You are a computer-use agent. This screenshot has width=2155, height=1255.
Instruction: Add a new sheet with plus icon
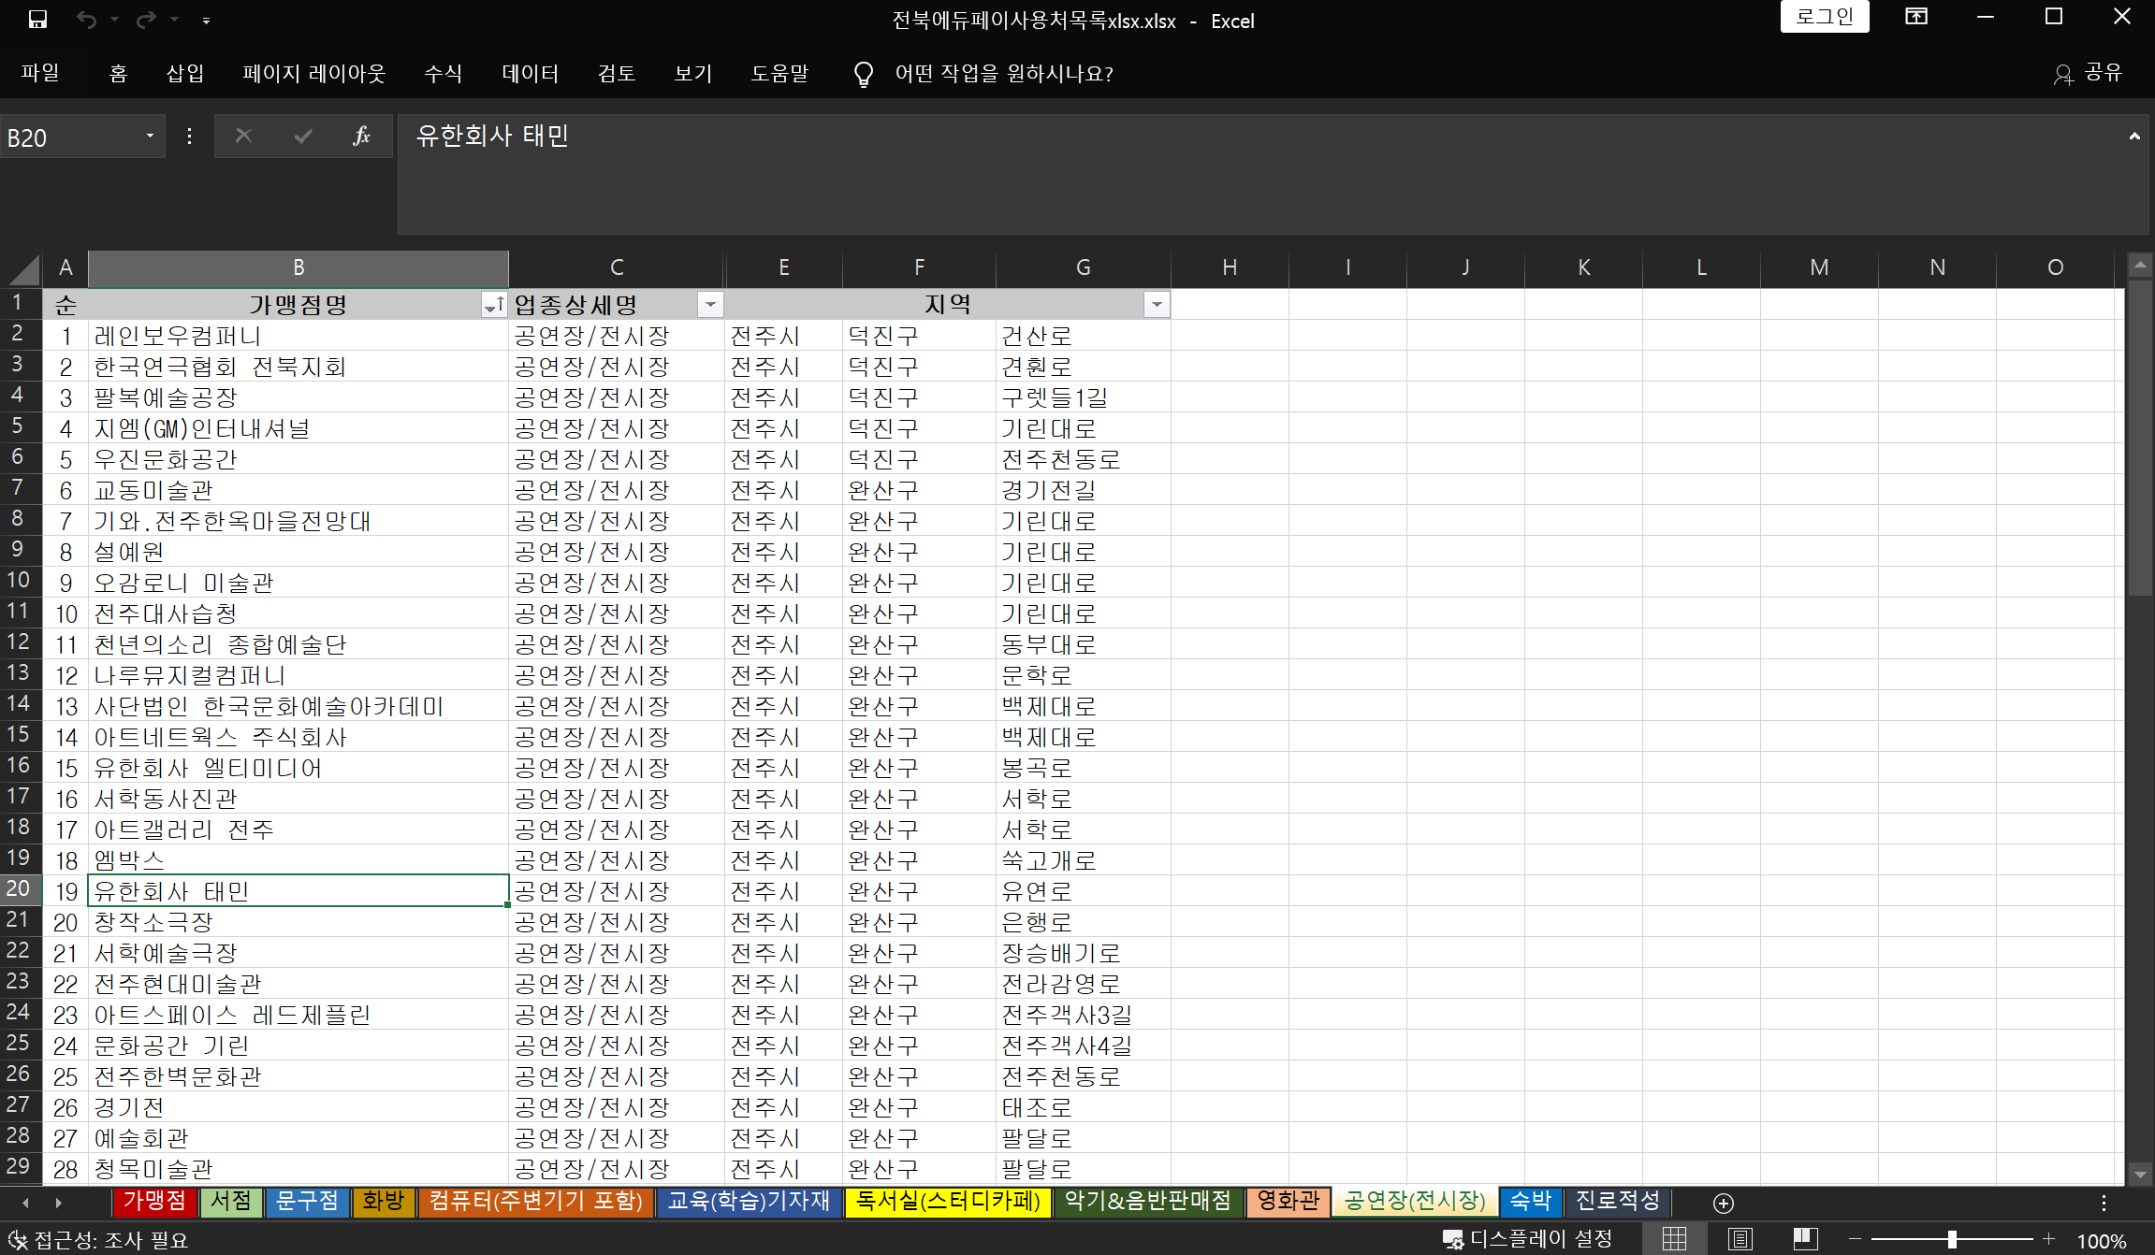tap(1723, 1203)
